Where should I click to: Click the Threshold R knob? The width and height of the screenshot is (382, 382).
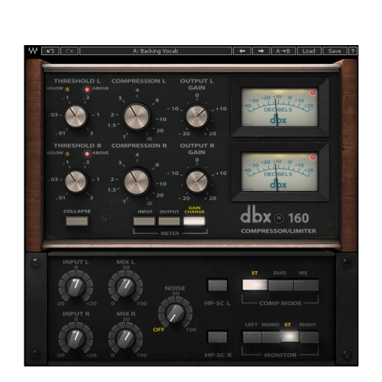(76, 181)
